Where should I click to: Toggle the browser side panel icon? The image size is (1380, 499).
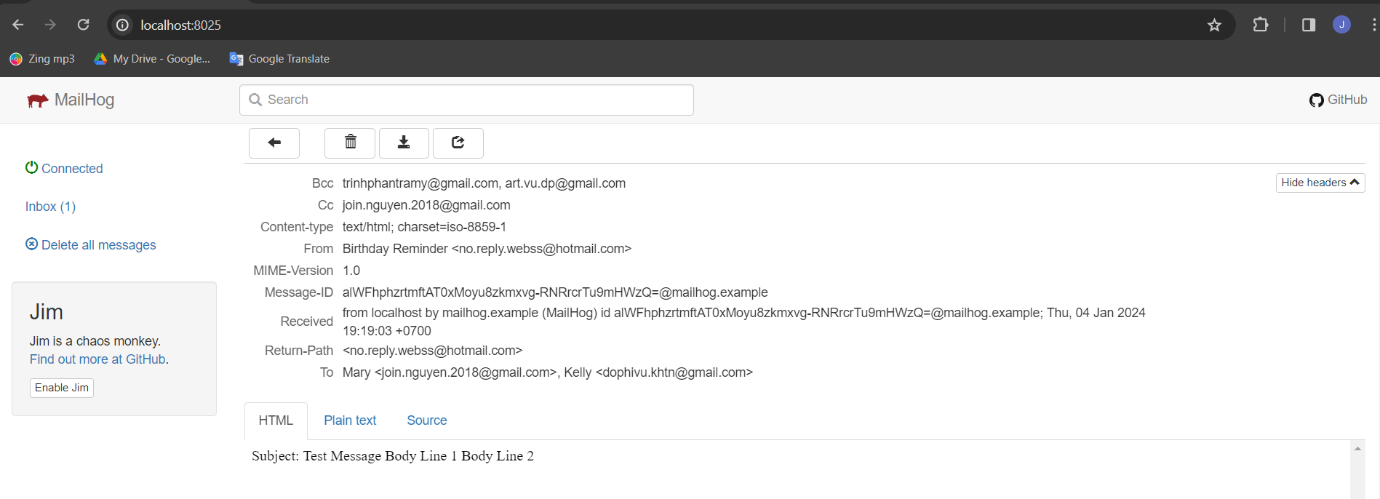coord(1308,25)
